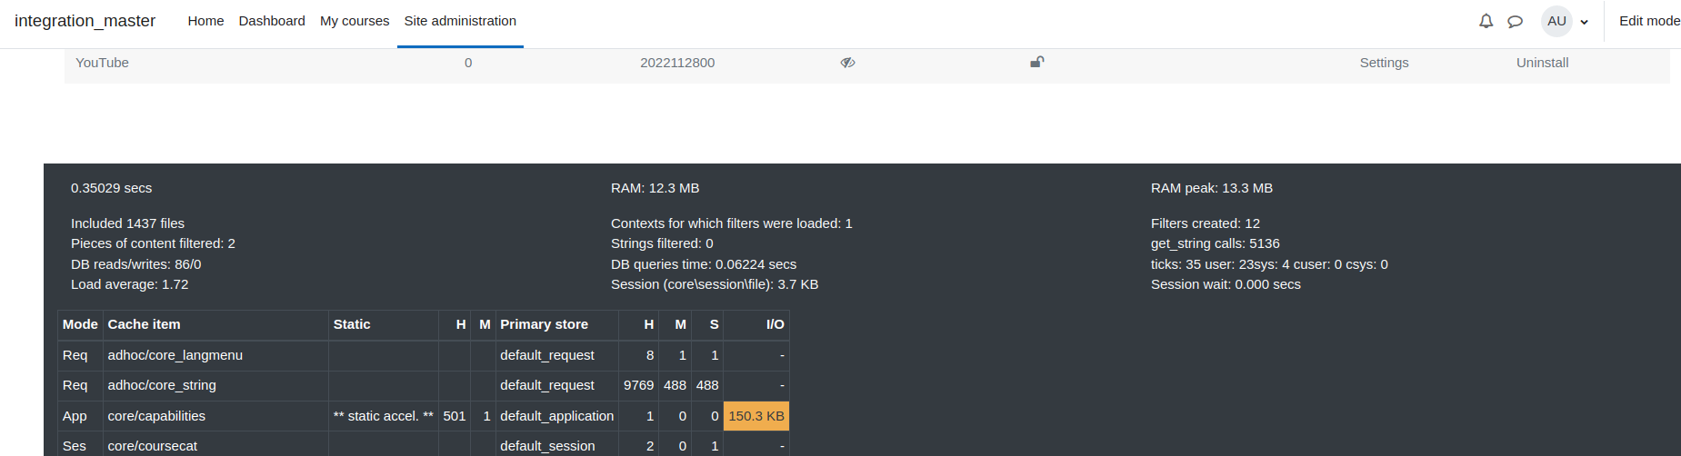Navigate to My courses
Screen dimensions: 1681x456
(x=355, y=21)
